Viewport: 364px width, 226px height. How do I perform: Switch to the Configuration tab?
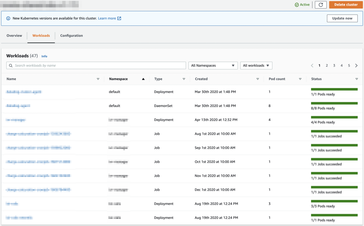[x=72, y=35]
